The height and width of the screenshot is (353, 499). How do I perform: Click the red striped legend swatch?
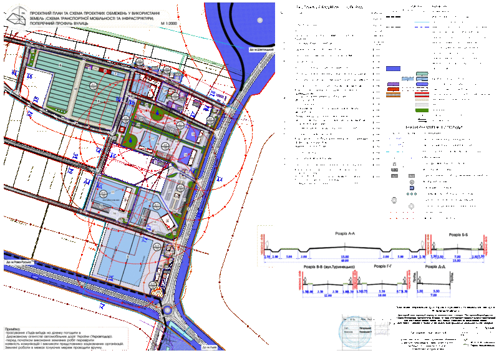point(422,94)
